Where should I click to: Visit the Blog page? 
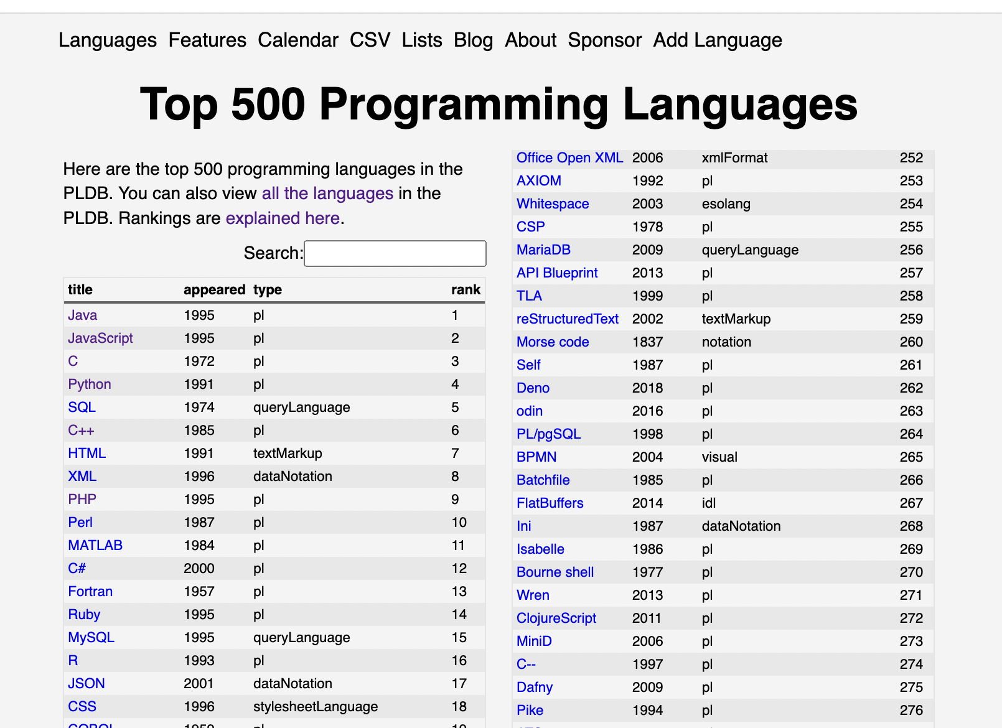click(x=473, y=40)
